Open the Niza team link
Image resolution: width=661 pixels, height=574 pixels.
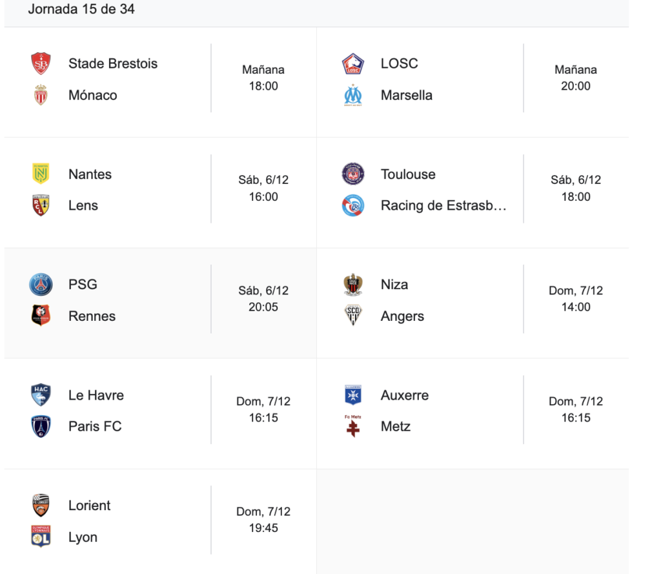pyautogui.click(x=394, y=285)
